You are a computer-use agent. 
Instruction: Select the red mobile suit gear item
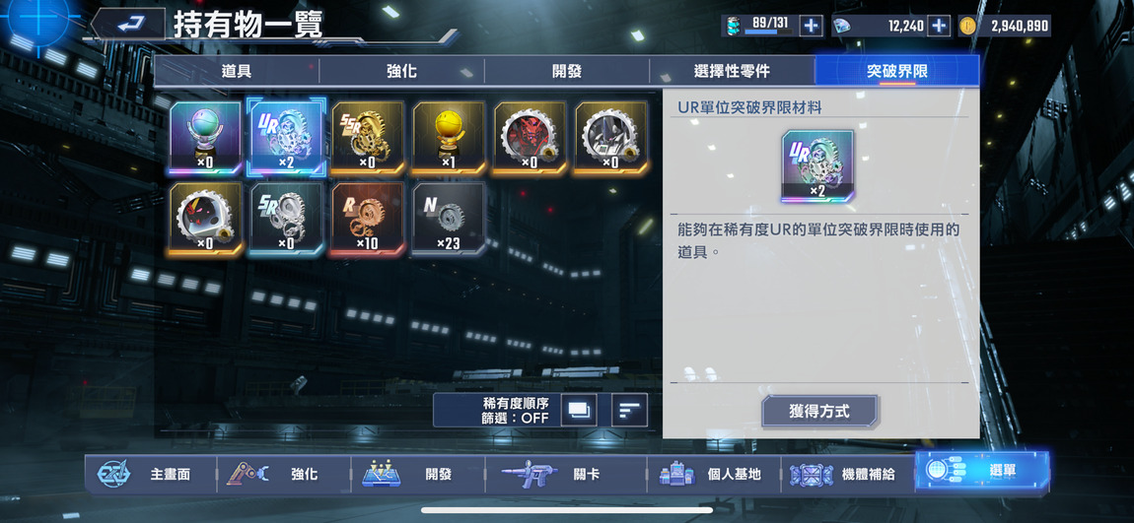[x=530, y=137]
